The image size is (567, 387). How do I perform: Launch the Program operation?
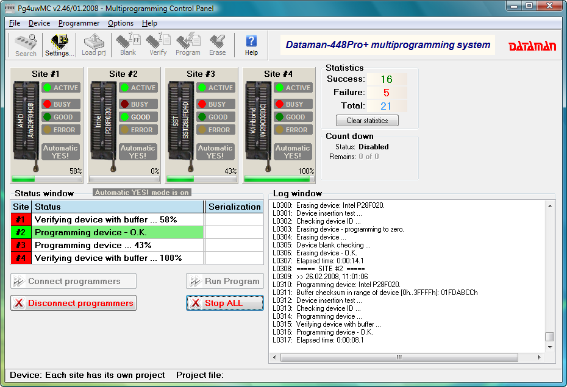(x=187, y=44)
